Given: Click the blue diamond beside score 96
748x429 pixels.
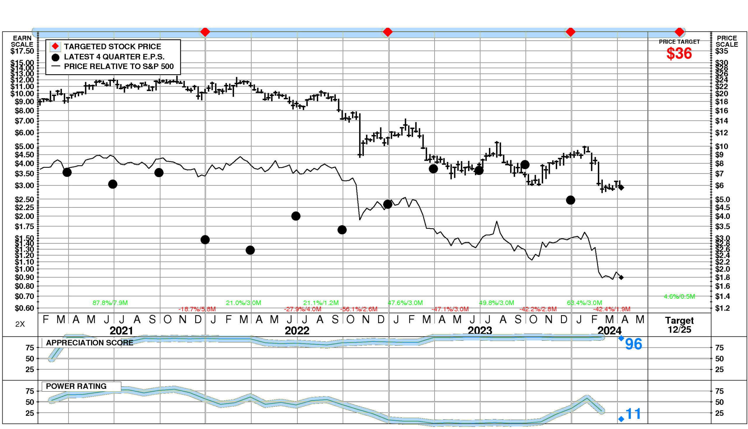Looking at the screenshot, I should click(621, 338).
